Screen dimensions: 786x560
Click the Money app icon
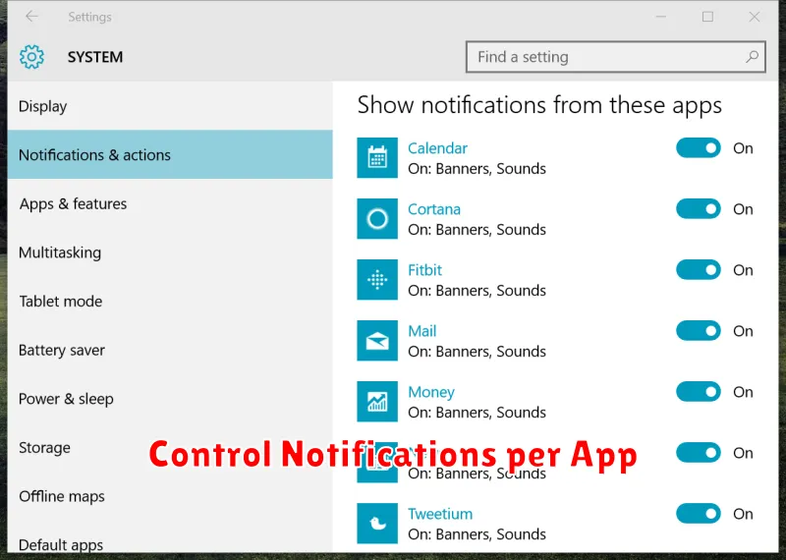[377, 401]
